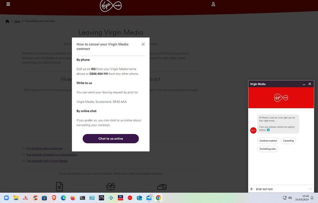Image resolution: width=318 pixels, height=203 pixels.
Task: Switch to Chrome in the taskbar
Action: [158, 198]
